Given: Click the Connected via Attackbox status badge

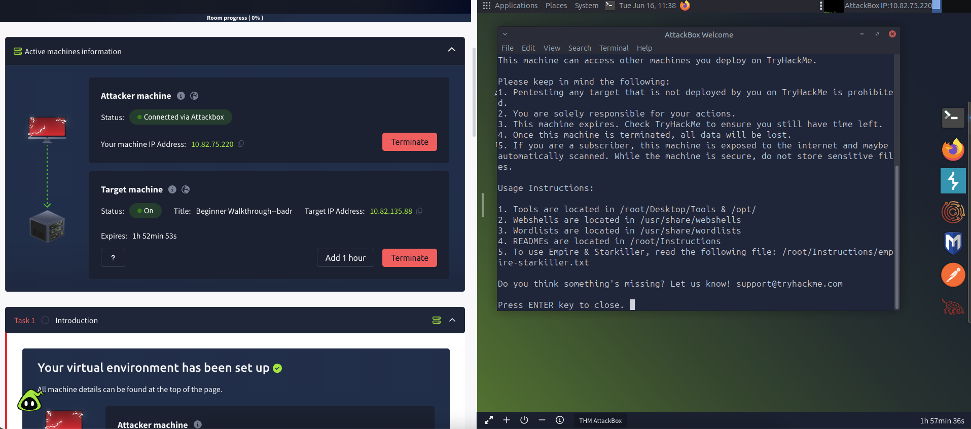Looking at the screenshot, I should pos(181,117).
